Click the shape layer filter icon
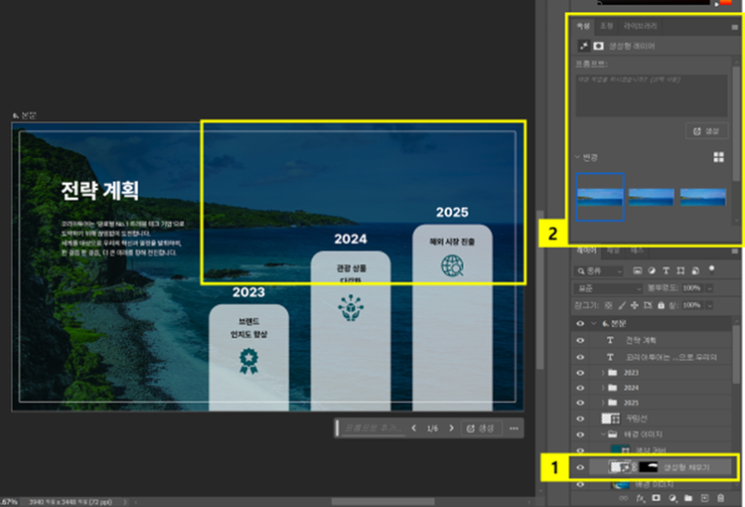 tap(680, 270)
